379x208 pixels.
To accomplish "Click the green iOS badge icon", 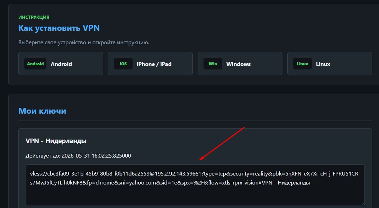I will [x=123, y=64].
